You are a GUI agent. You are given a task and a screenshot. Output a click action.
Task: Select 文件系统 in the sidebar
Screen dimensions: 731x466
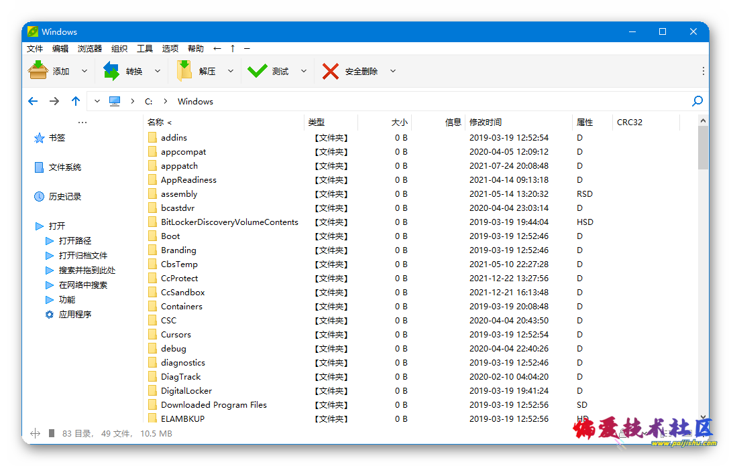click(58, 167)
